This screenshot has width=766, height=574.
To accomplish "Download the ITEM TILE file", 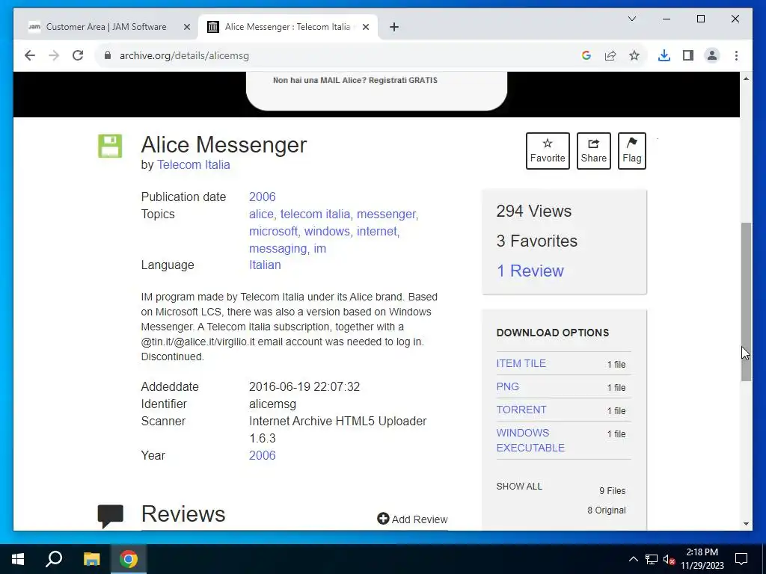I will pos(521,364).
